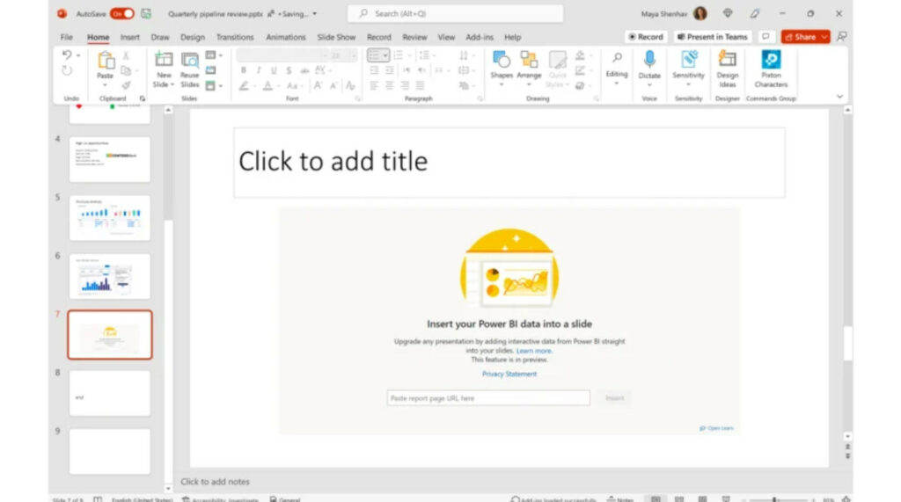
Task: Click the text highlight color pen
Action: [x=244, y=85]
